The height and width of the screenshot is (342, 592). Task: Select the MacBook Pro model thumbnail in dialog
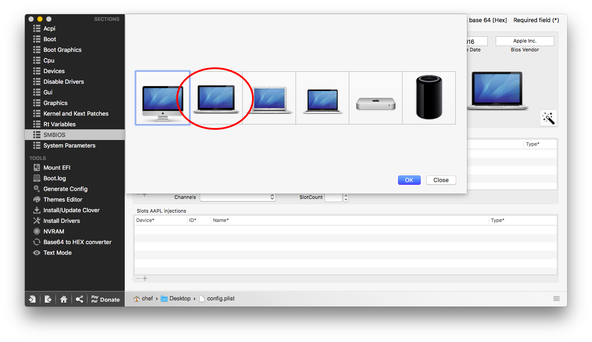click(x=216, y=98)
